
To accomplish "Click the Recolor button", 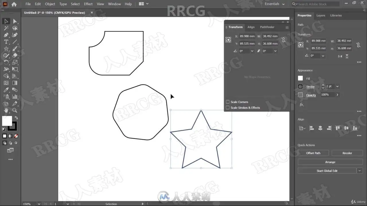I will [347, 153].
